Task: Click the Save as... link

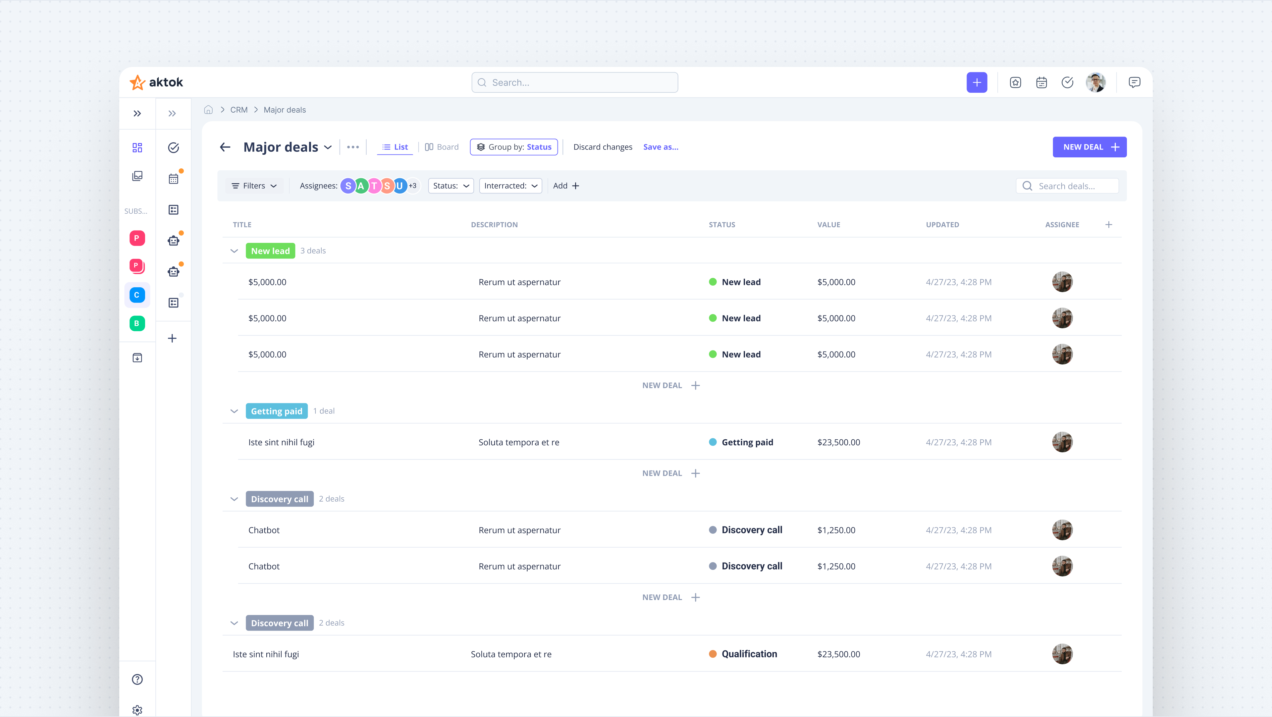Action: coord(660,147)
